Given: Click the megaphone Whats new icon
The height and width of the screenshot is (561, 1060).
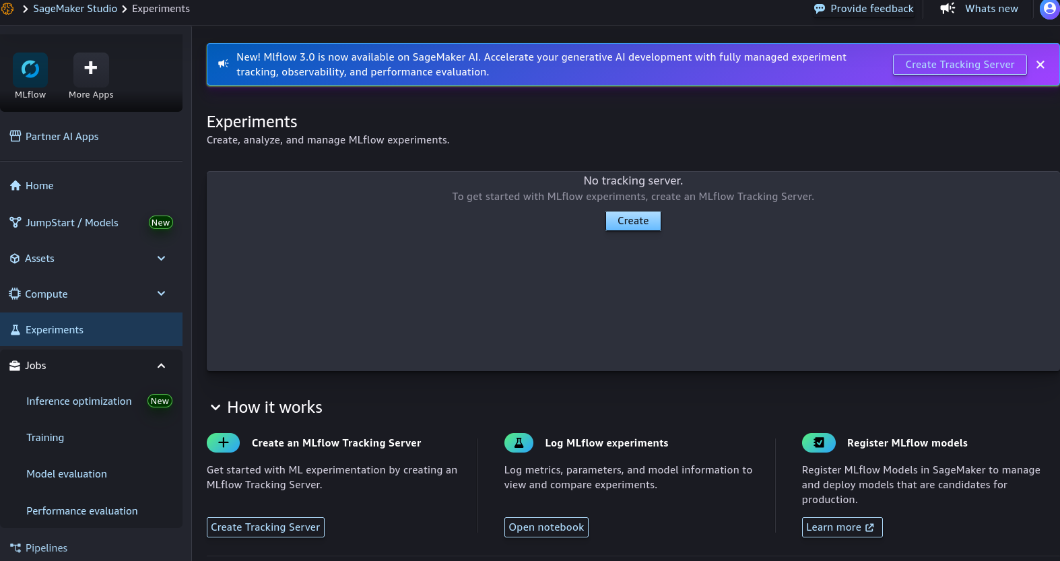Looking at the screenshot, I should [948, 9].
